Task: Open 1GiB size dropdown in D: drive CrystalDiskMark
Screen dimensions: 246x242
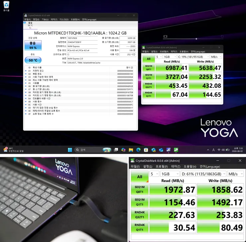Action: pos(170,174)
